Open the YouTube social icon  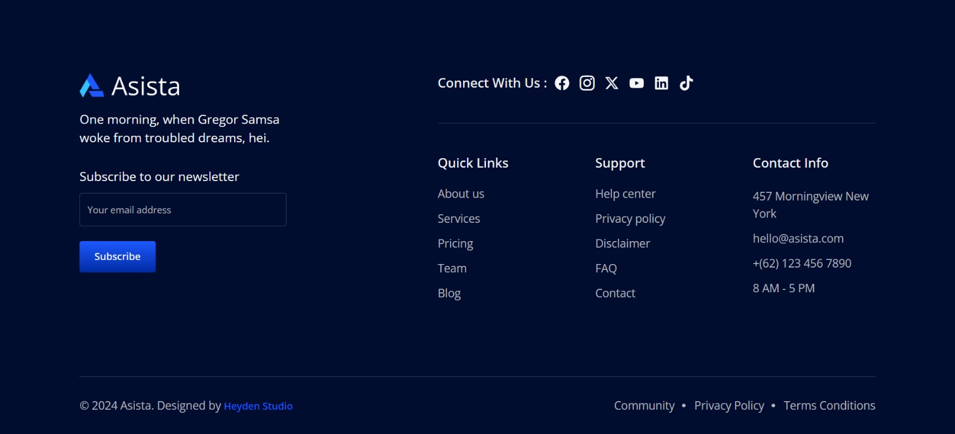[637, 83]
